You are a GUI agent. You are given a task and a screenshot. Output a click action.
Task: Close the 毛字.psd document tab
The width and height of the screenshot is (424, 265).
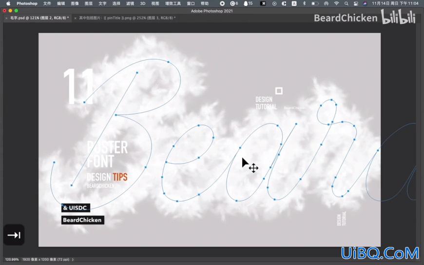click(6, 18)
